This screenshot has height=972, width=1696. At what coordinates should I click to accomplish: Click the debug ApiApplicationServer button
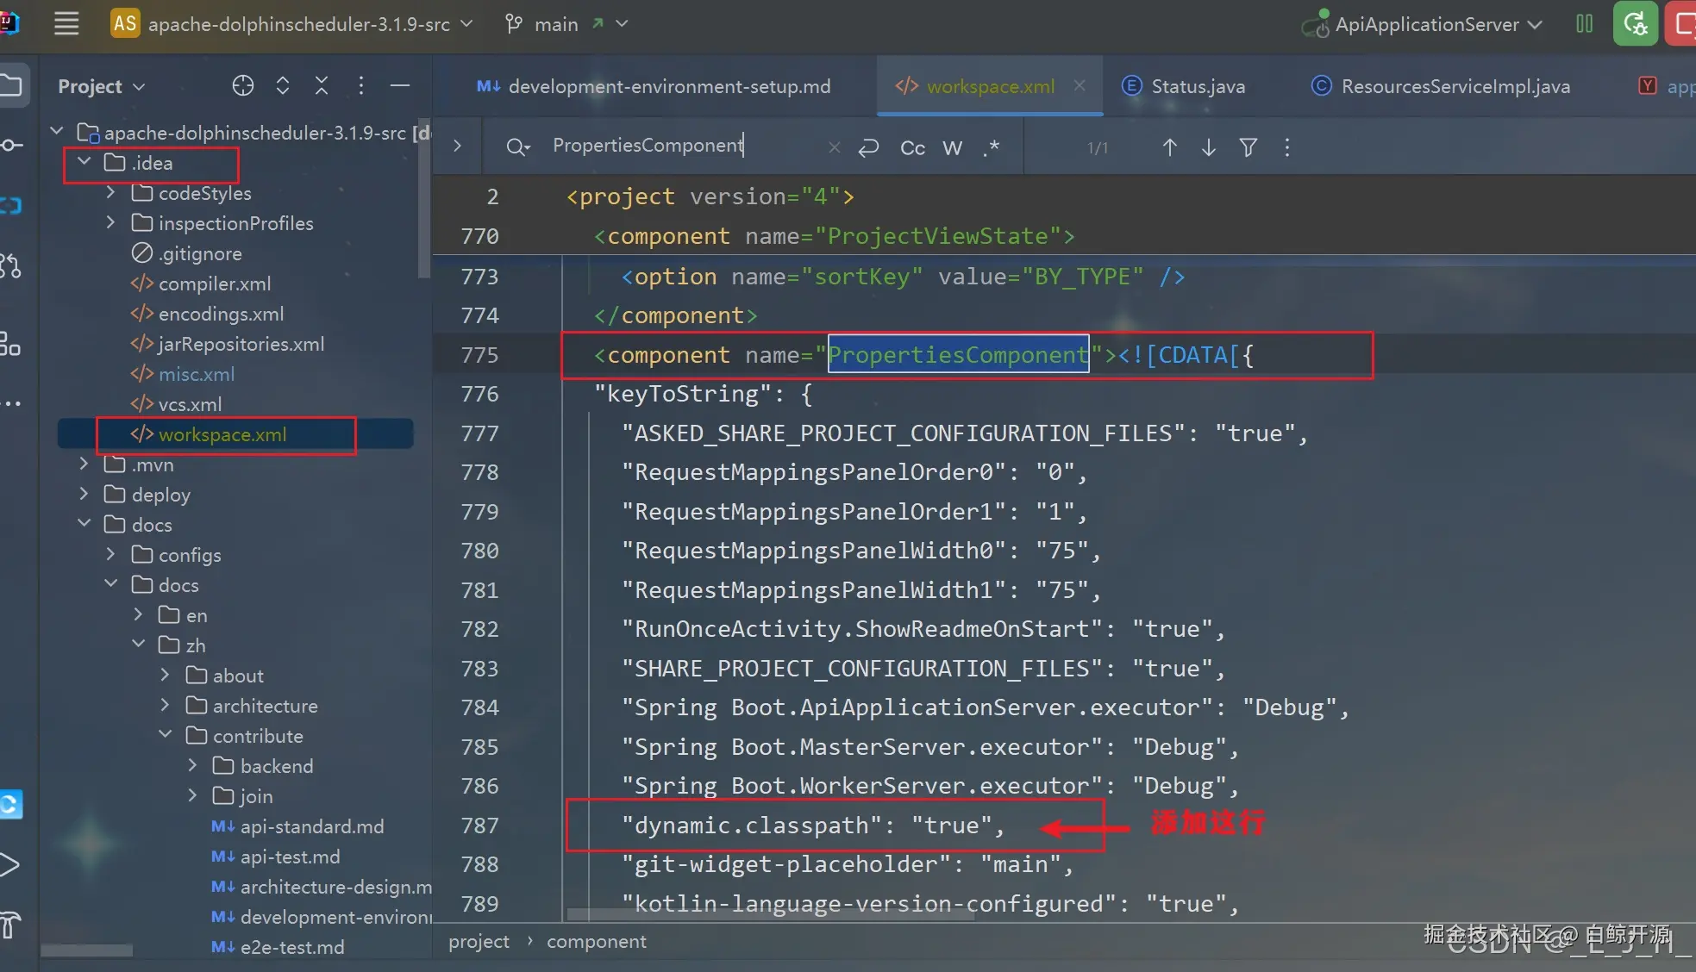(1635, 24)
